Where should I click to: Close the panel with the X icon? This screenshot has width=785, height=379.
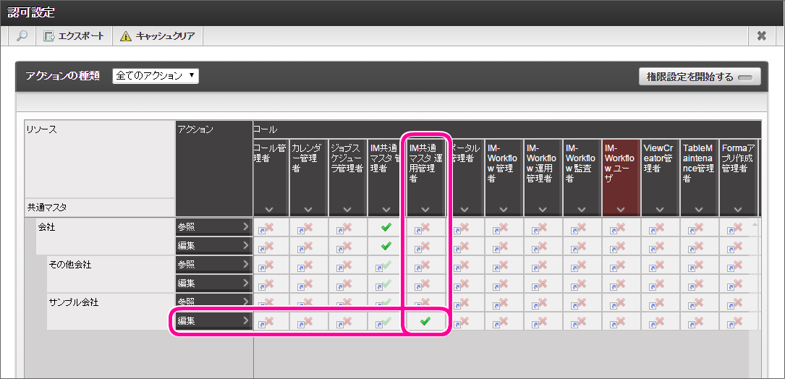762,36
